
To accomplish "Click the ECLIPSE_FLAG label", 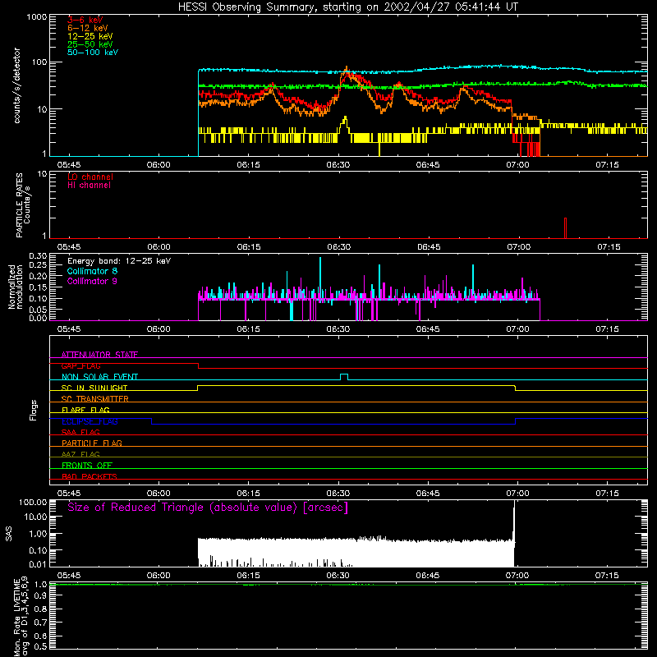I will pos(90,421).
